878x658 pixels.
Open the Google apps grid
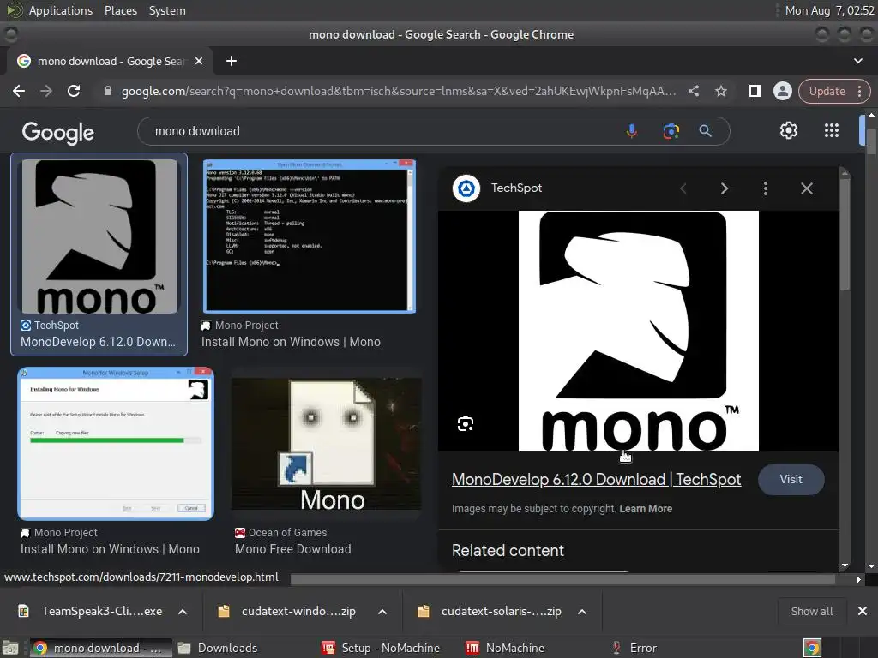832,130
